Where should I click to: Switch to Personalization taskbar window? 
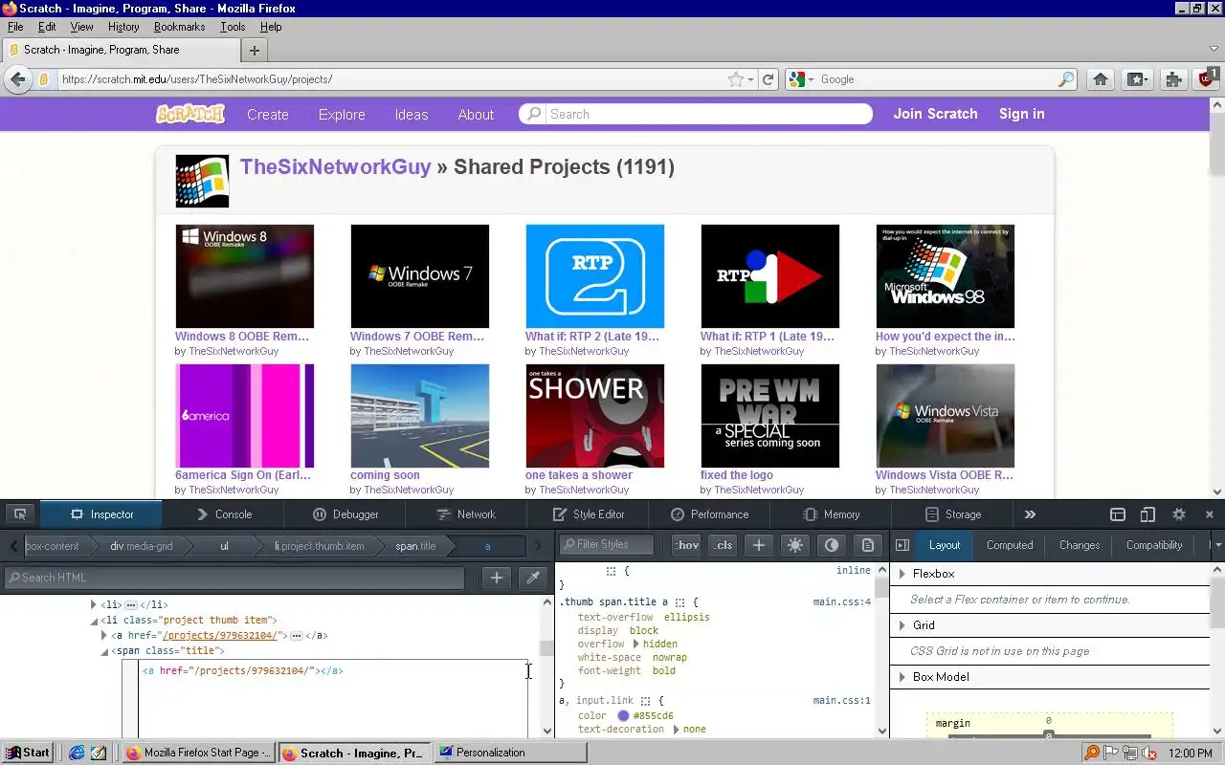[x=510, y=753]
